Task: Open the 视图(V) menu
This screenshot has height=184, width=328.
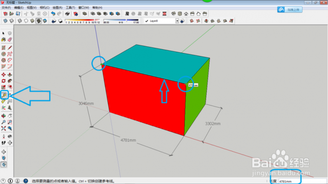Action: tap(32, 8)
